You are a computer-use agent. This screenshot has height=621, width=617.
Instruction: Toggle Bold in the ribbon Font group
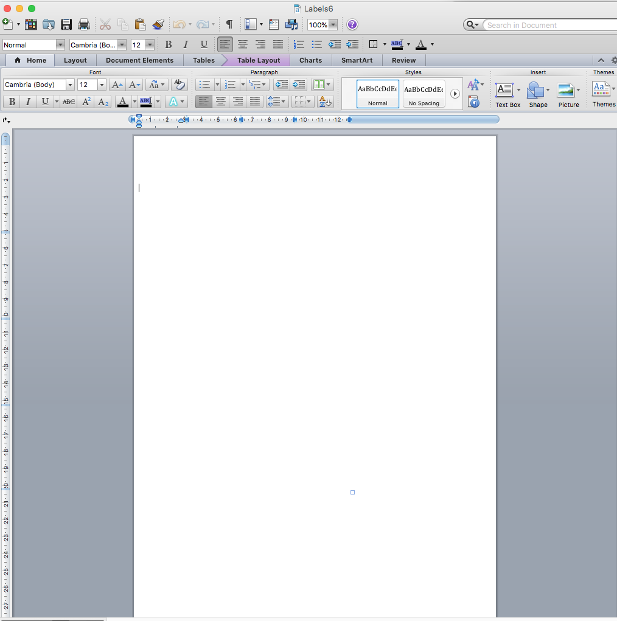pyautogui.click(x=12, y=102)
